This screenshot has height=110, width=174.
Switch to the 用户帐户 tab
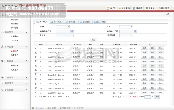(42, 22)
